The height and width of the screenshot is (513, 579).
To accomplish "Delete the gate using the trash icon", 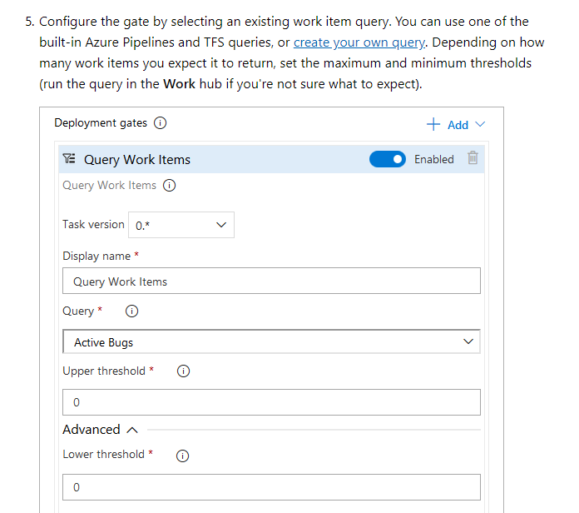I will tap(473, 158).
